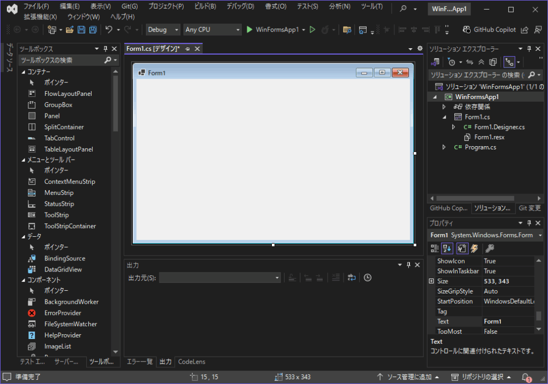Click the notifications bell in status bar
Viewport: 548px width, 384px height.
(x=526, y=377)
